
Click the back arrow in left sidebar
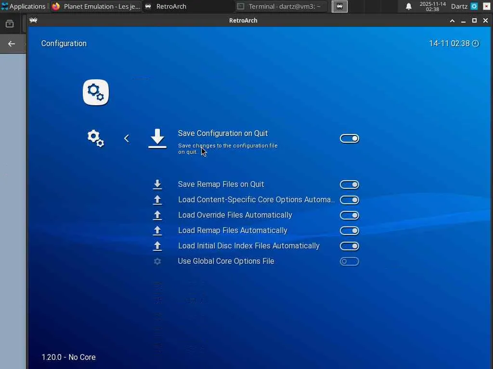(x=12, y=44)
